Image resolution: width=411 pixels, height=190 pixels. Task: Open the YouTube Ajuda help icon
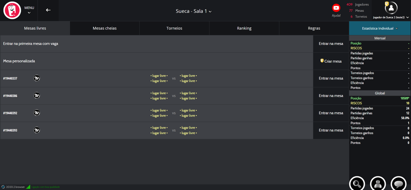pos(336,8)
